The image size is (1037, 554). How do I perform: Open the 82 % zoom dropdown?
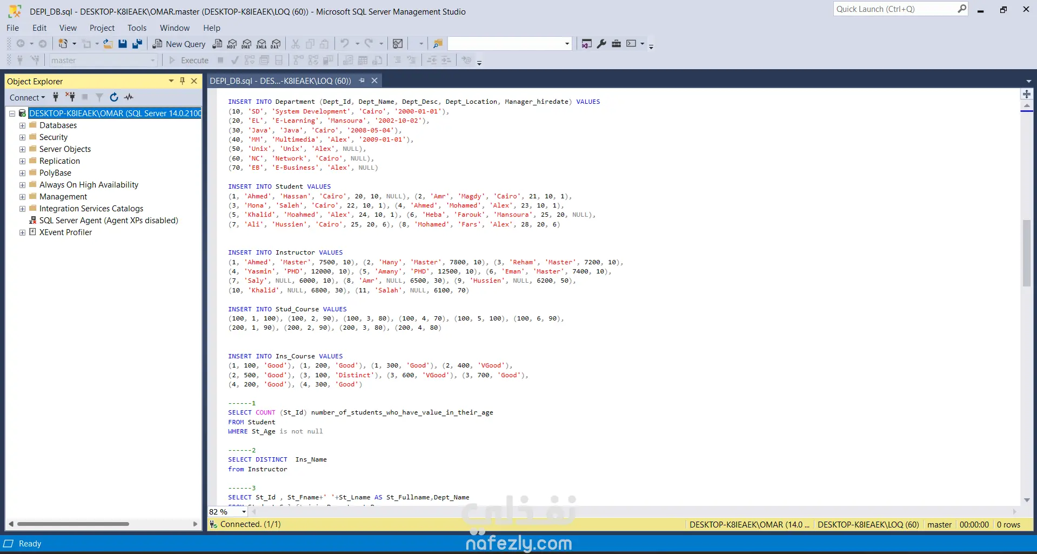coord(244,512)
